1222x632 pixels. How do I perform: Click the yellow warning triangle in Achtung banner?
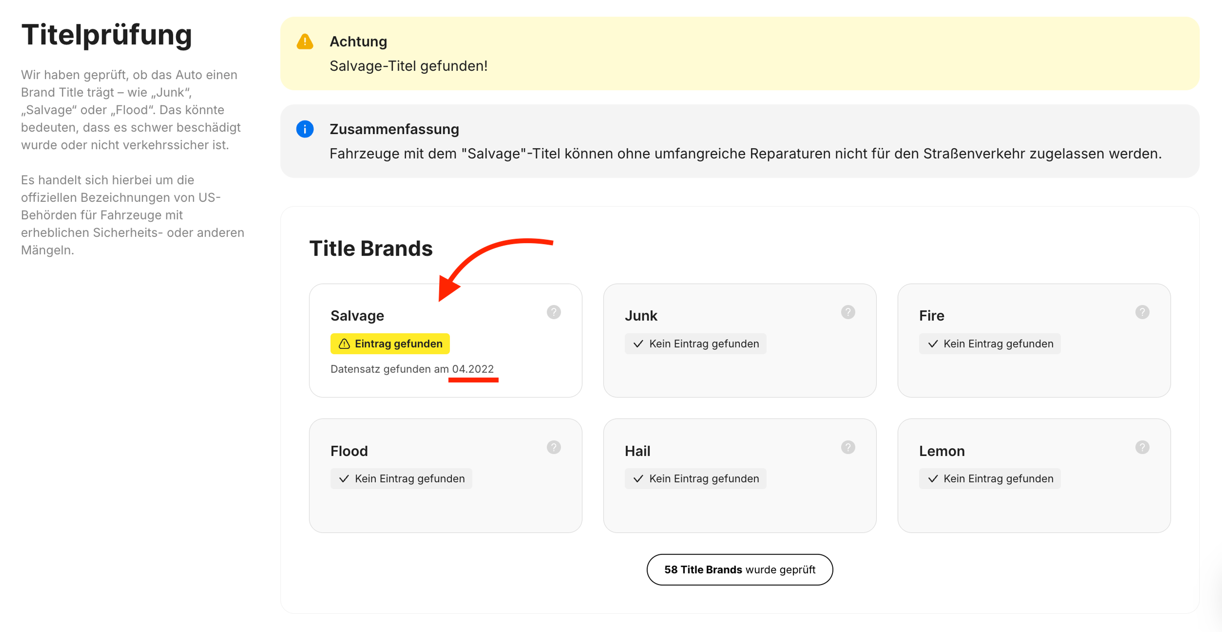pos(305,42)
